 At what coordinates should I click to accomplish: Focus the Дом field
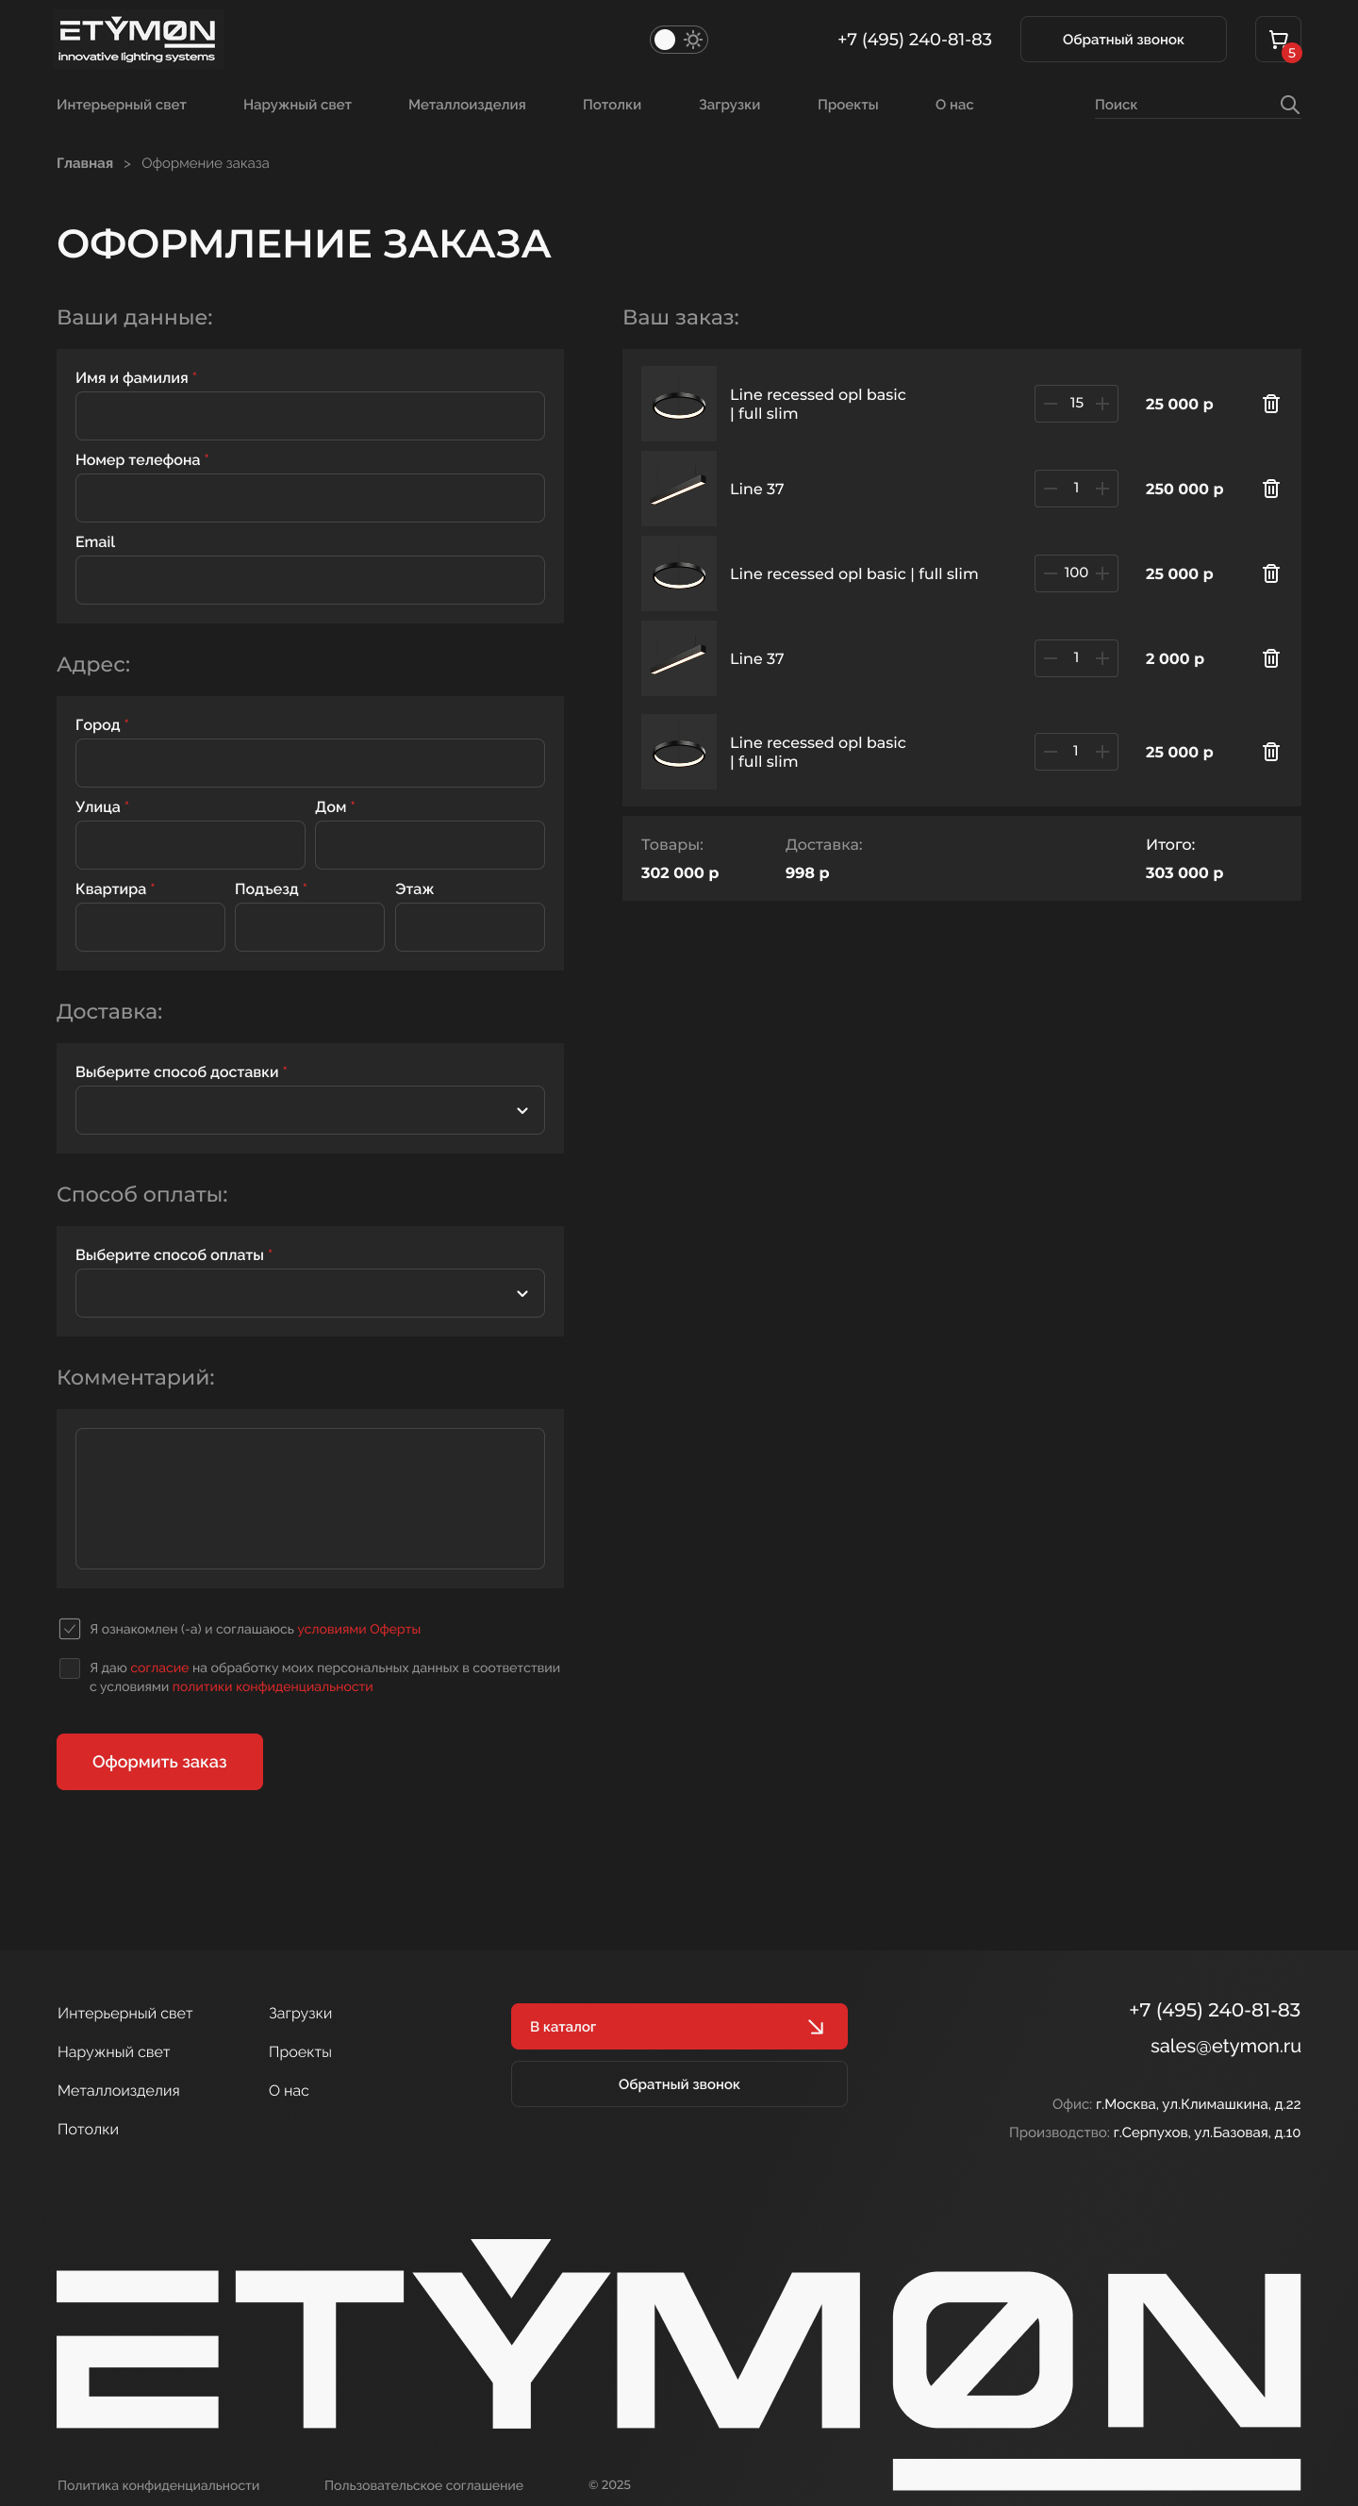429,844
